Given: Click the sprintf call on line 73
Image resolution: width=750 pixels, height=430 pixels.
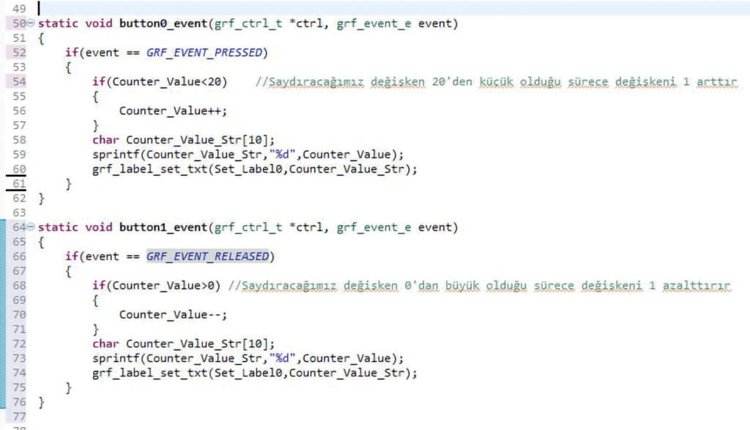Looking at the screenshot, I should (x=248, y=358).
